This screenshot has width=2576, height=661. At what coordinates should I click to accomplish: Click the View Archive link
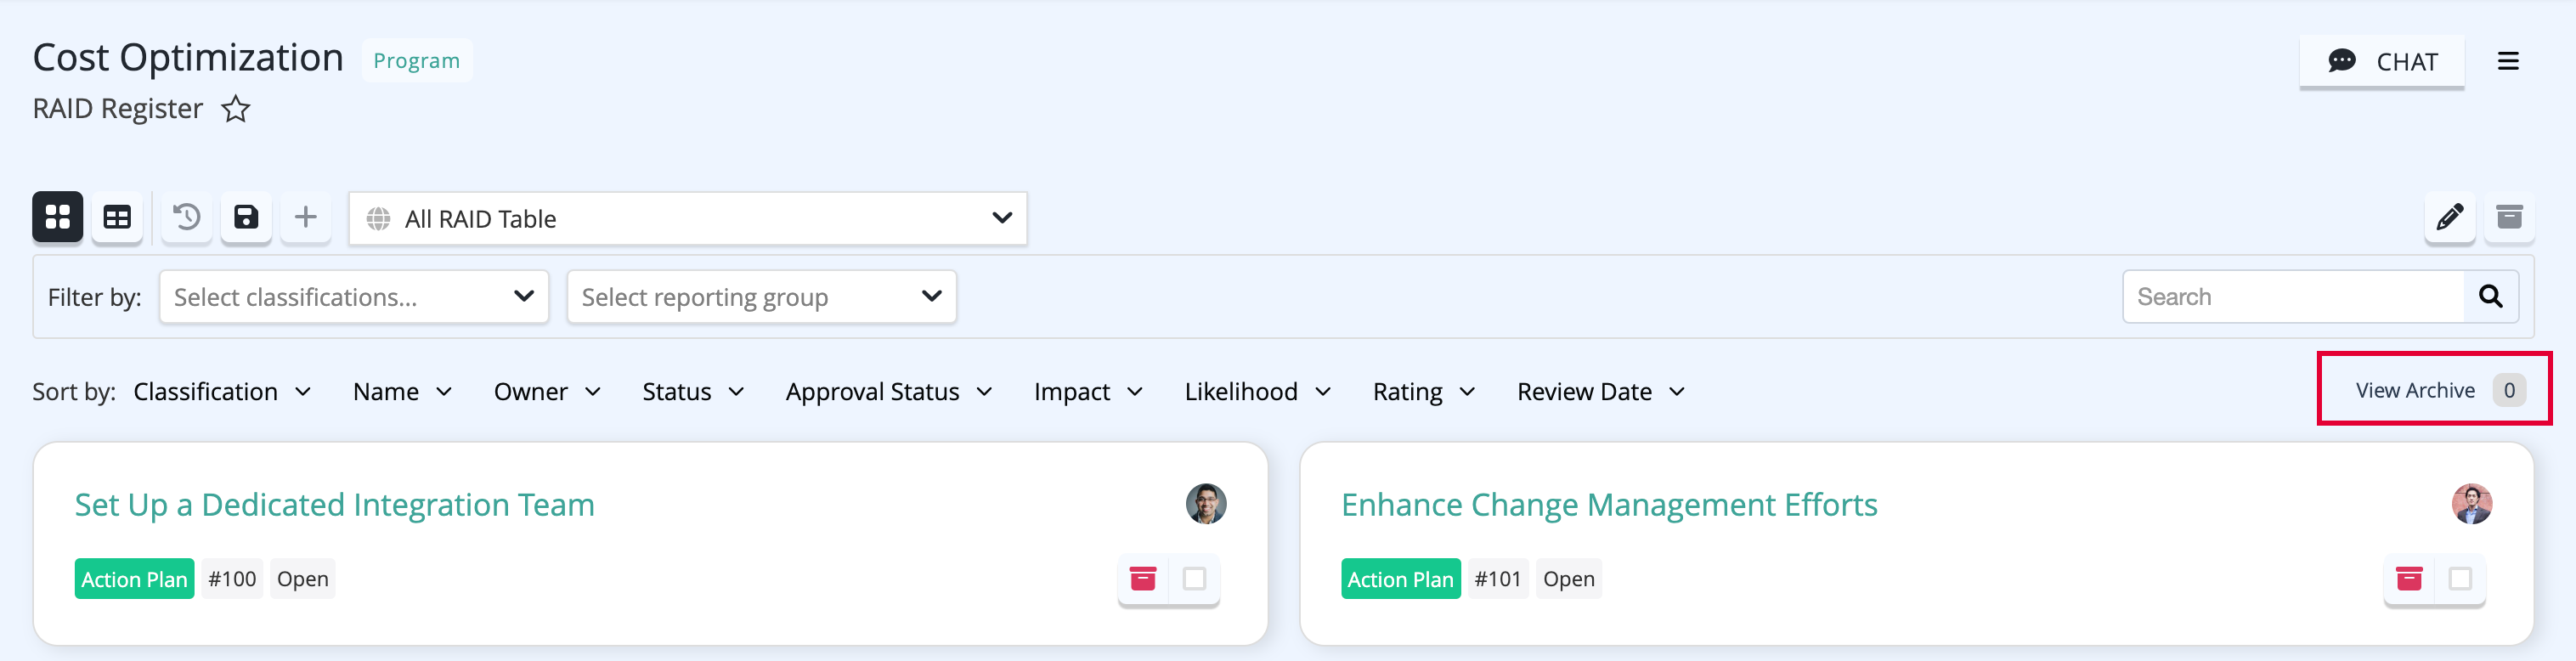pyautogui.click(x=2414, y=390)
